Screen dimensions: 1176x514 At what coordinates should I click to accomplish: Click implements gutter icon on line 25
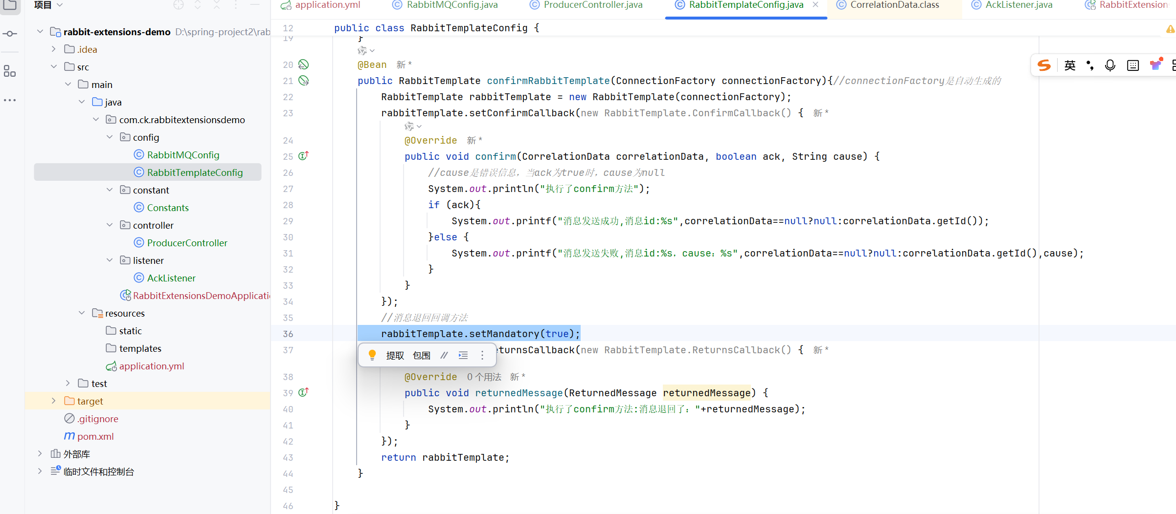(x=304, y=156)
